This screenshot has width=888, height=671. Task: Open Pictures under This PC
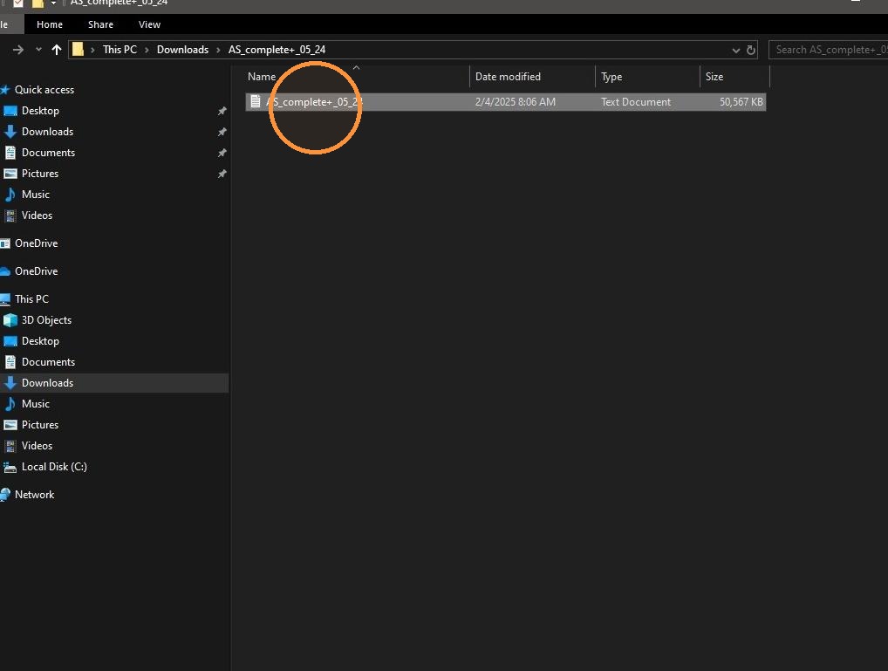pos(40,424)
